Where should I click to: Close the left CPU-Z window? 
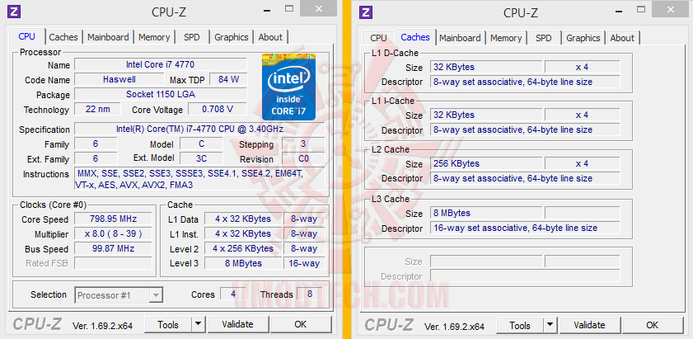[317, 8]
